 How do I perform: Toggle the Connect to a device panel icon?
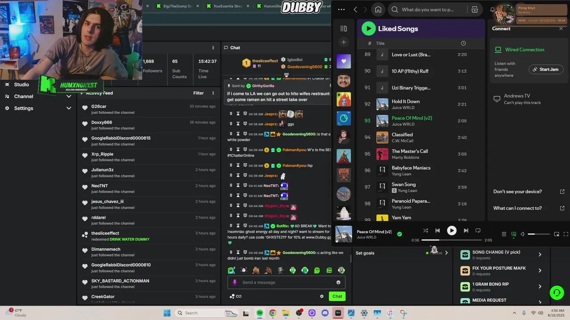(513, 234)
